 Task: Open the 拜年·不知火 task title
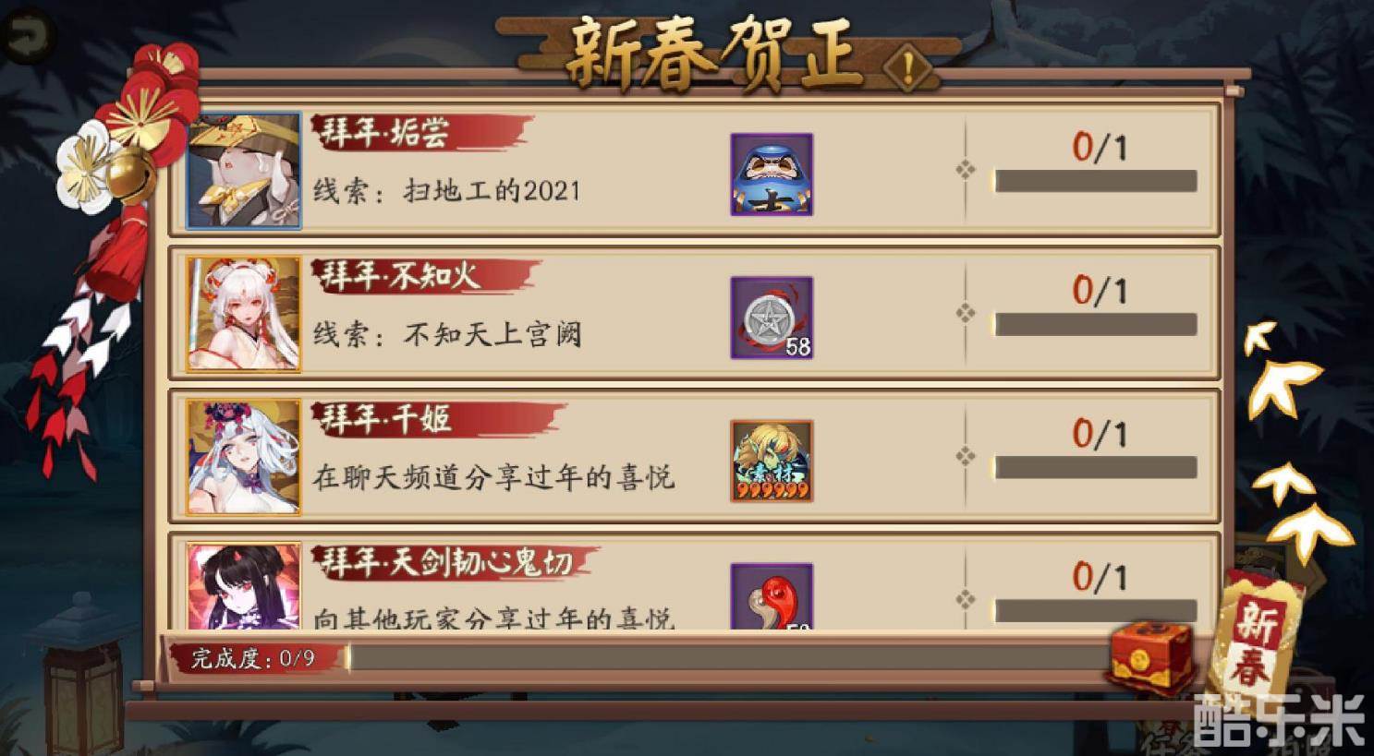(x=400, y=275)
